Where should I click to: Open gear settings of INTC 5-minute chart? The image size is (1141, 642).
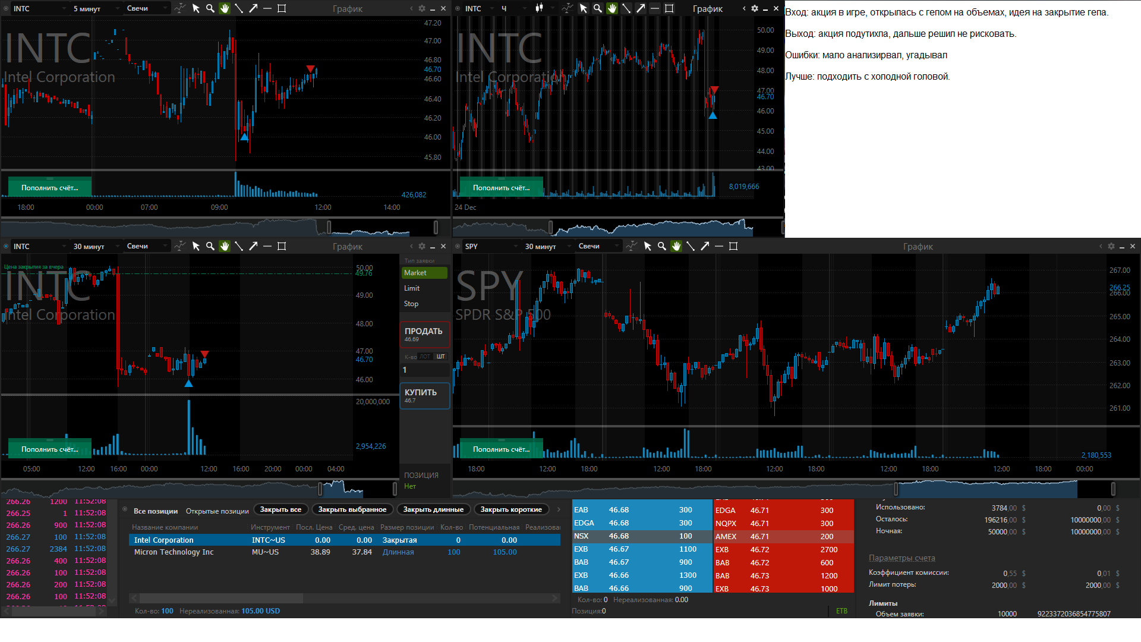coord(422,8)
